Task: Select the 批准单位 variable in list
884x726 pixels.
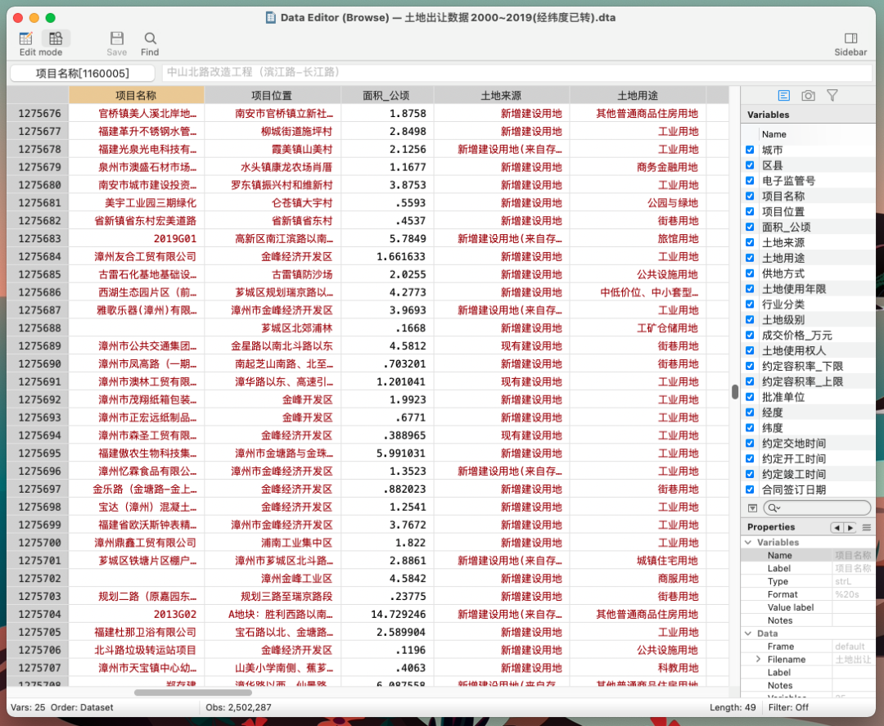Action: tap(783, 397)
